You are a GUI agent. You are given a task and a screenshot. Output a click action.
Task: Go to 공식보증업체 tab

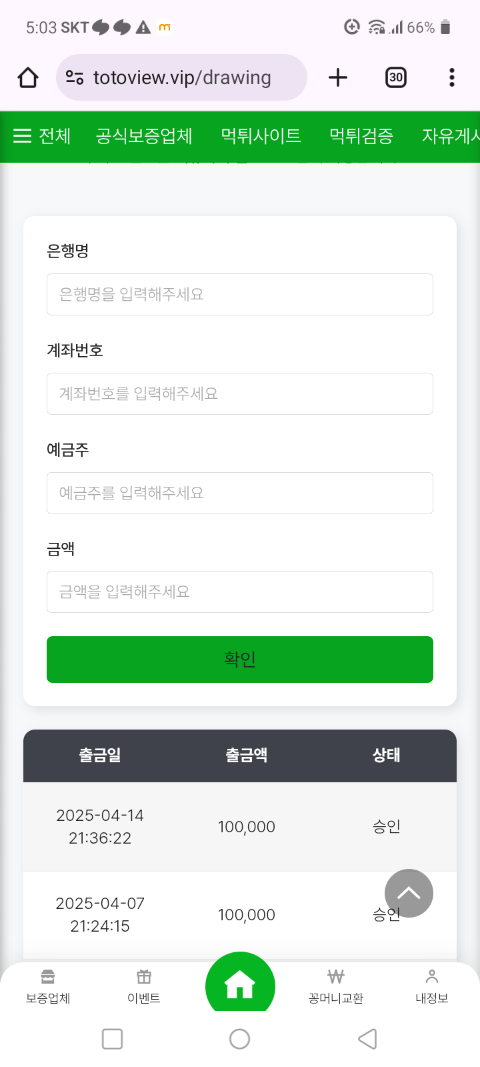click(x=144, y=136)
